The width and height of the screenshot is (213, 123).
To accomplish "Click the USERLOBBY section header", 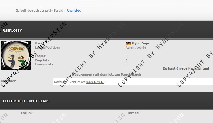I will [12, 31].
